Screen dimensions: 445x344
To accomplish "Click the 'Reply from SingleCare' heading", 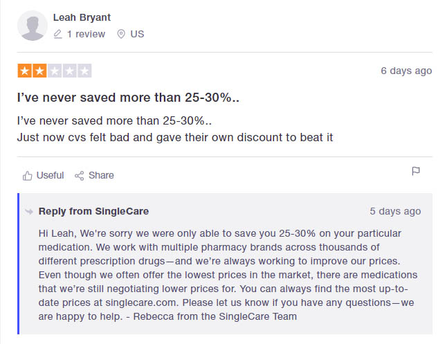I will pyautogui.click(x=93, y=211).
